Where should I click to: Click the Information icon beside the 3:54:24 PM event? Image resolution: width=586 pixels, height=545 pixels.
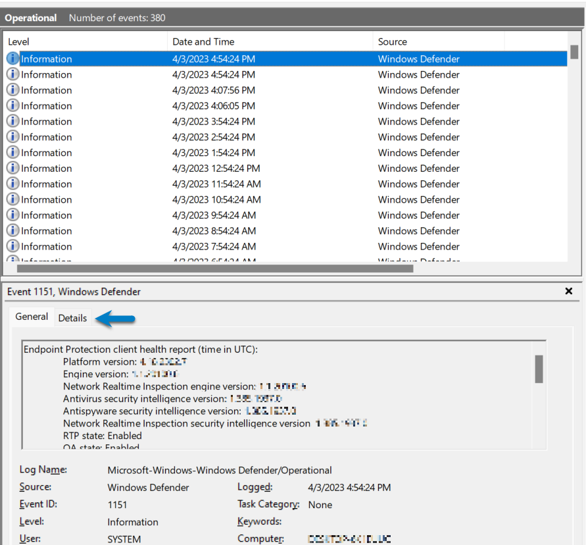point(12,121)
